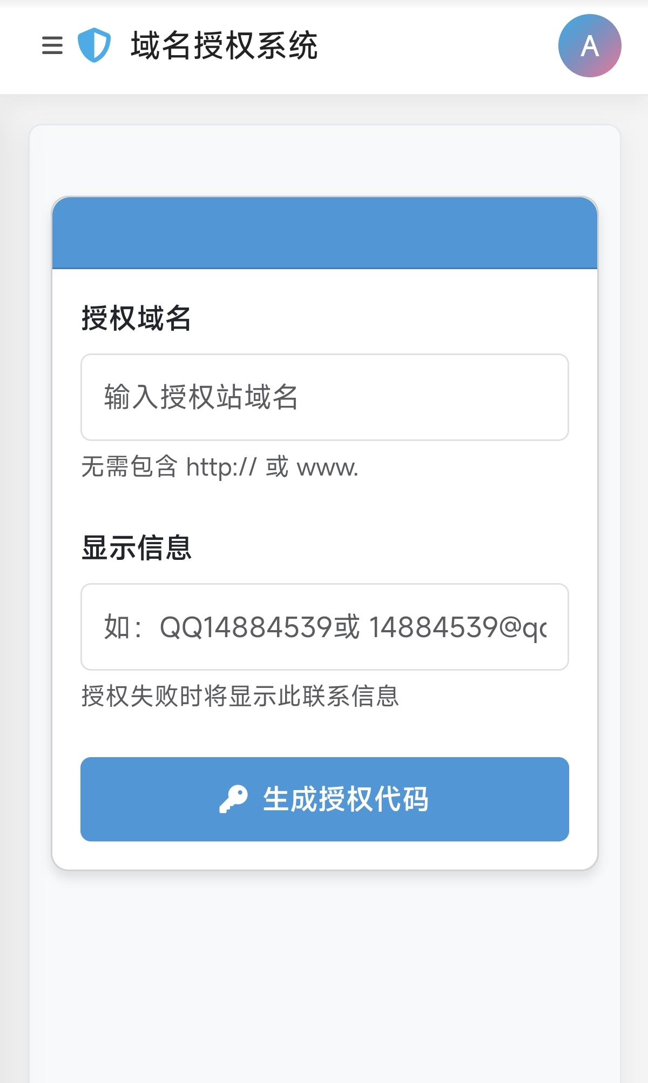Image resolution: width=648 pixels, height=1083 pixels.
Task: Click the 授权域名 field label
Action: 137,318
